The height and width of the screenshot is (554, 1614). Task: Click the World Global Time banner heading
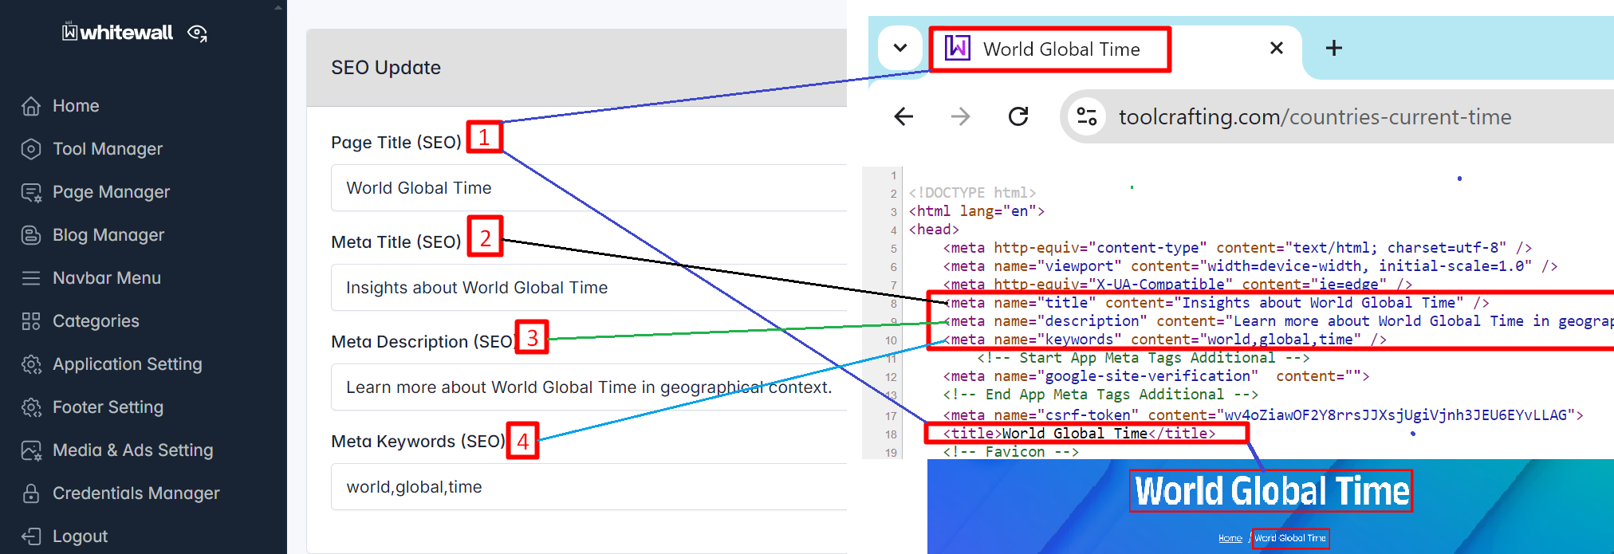[1272, 491]
